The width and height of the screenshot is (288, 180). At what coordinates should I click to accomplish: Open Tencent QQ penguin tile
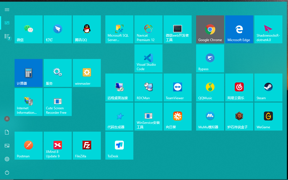(x=87, y=29)
